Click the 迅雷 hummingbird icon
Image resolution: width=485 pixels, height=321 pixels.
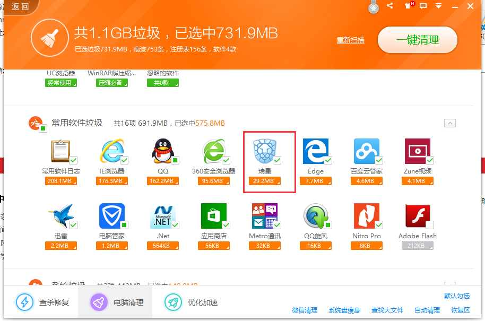click(x=61, y=215)
